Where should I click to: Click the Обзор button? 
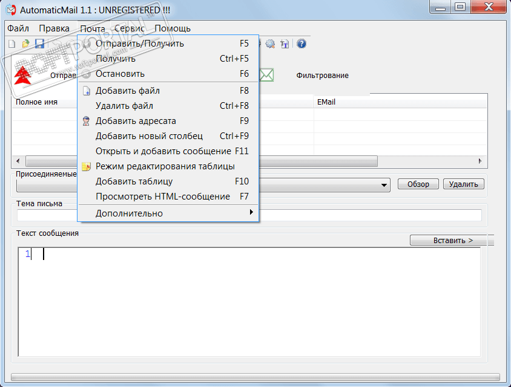[x=418, y=184]
